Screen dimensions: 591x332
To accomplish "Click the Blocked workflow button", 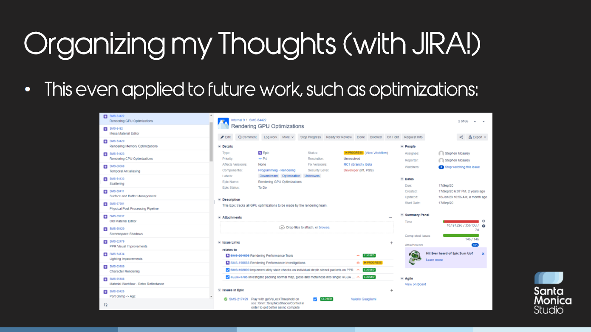I will pyautogui.click(x=376, y=137).
